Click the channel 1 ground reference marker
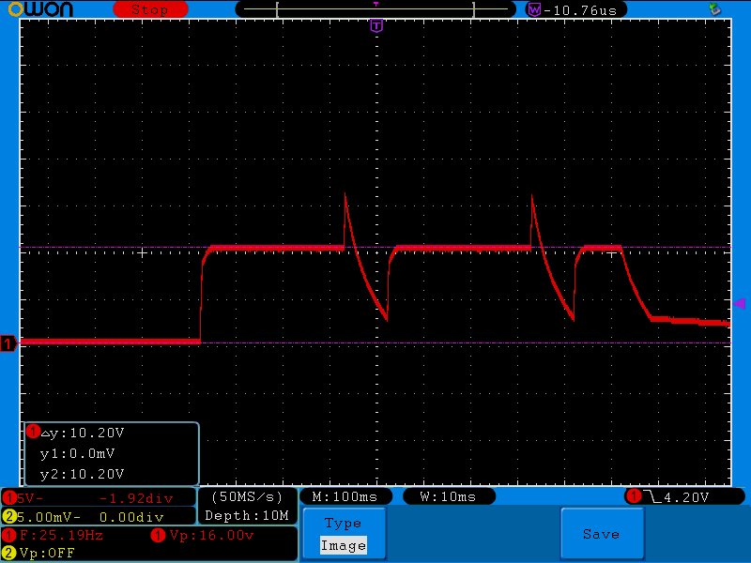751x563 pixels. pos(8,343)
